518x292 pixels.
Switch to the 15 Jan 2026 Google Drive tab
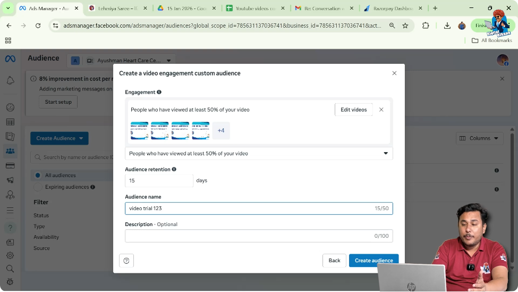click(x=186, y=9)
